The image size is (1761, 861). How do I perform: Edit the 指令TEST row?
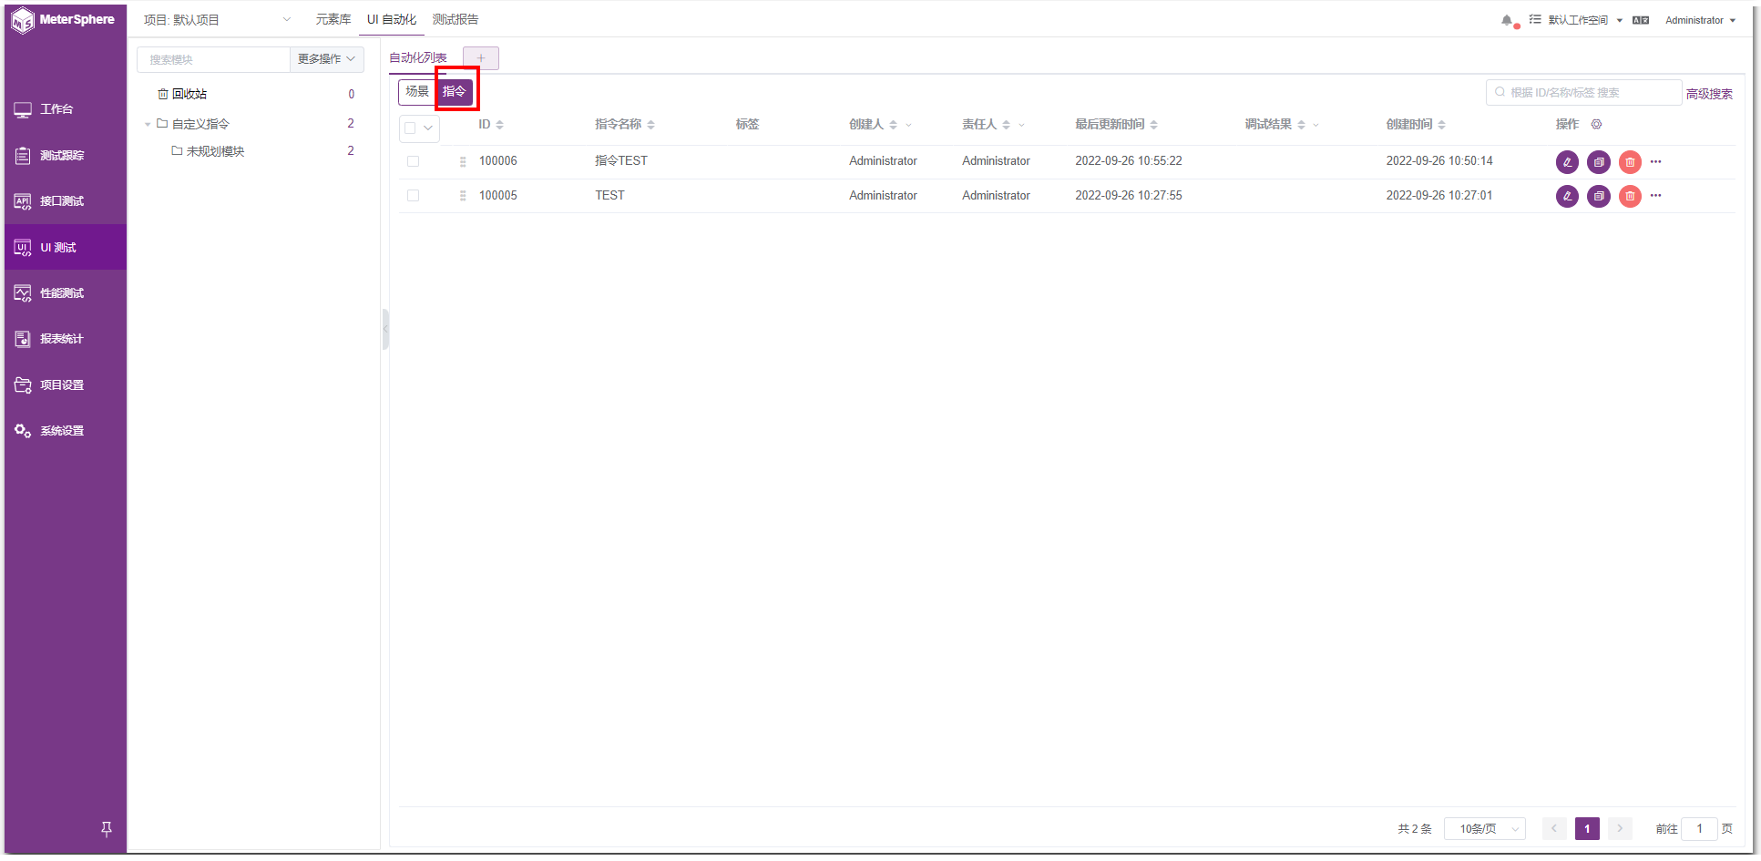tap(1567, 162)
